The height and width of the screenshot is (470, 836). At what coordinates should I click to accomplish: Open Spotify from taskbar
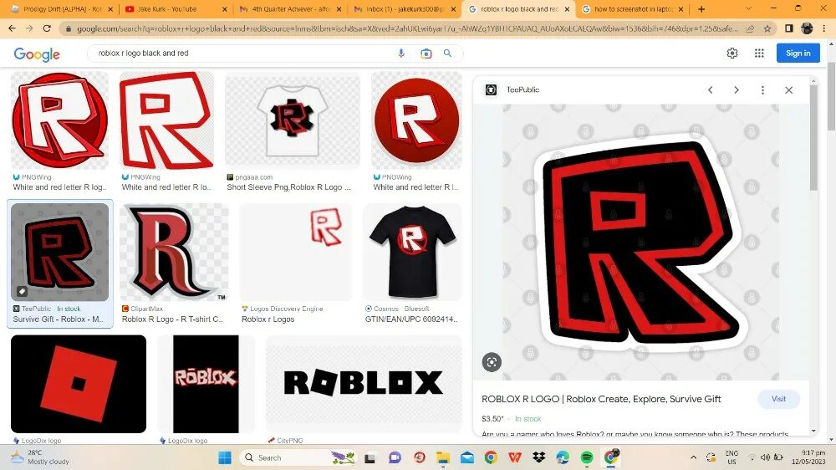[x=587, y=457]
